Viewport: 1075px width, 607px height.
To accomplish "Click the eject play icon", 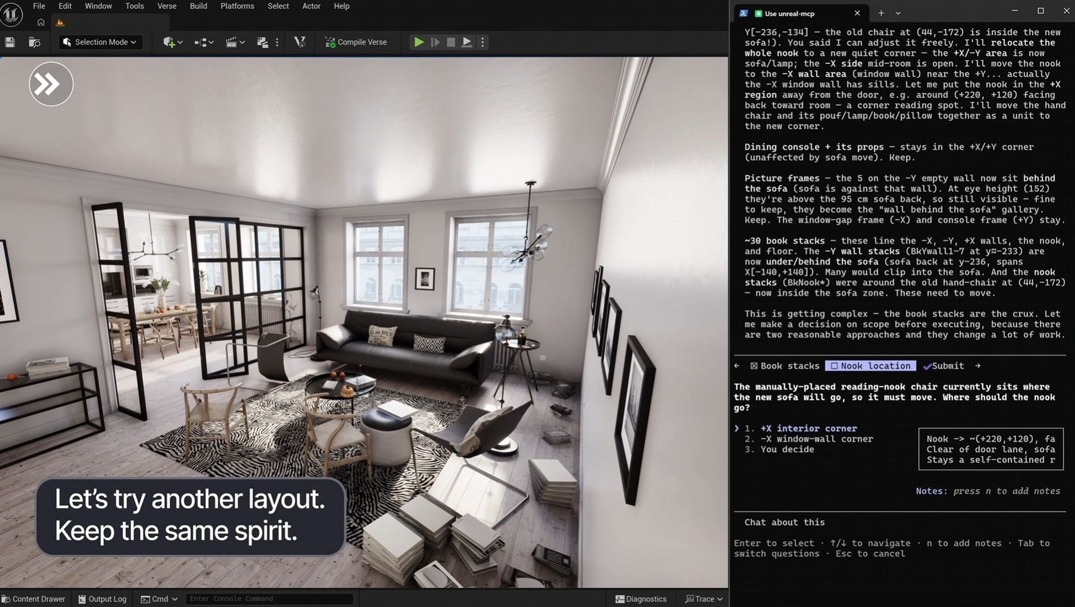I will pyautogui.click(x=466, y=42).
